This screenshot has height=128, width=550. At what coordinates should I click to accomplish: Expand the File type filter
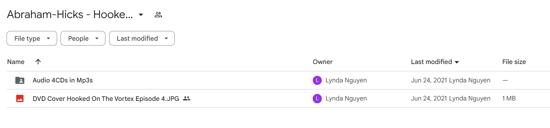click(x=32, y=38)
